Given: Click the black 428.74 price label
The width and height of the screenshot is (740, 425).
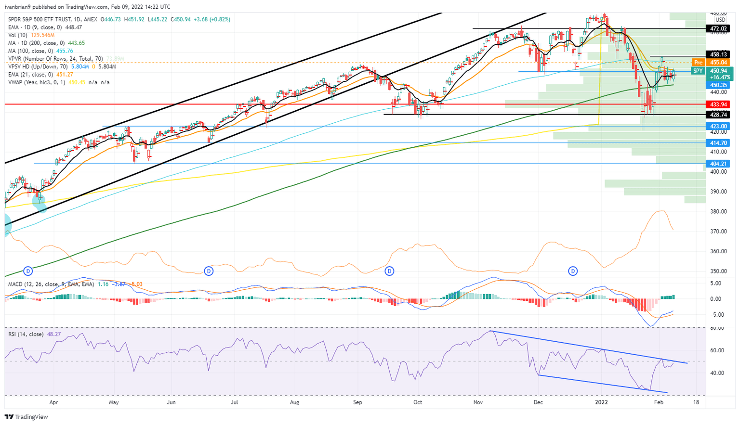Looking at the screenshot, I should (718, 115).
